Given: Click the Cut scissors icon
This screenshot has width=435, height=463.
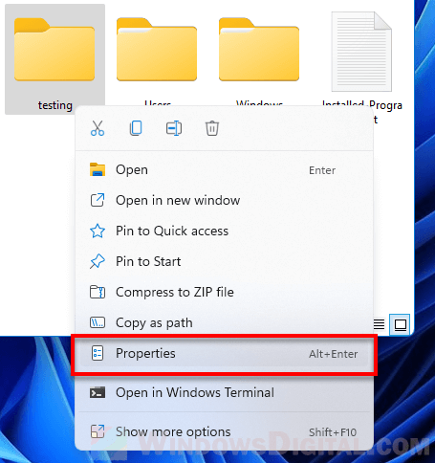Looking at the screenshot, I should (x=98, y=128).
